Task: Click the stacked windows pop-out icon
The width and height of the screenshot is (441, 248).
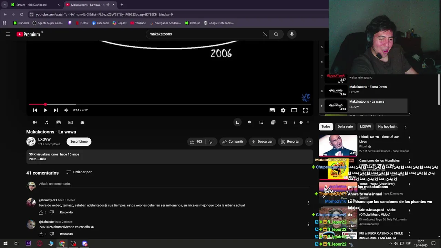Action: [x=273, y=122]
